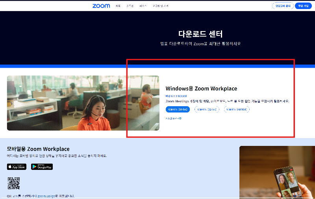Open the version 6.4.3 release link
Screen dimensions: 315x199
coord(176,96)
